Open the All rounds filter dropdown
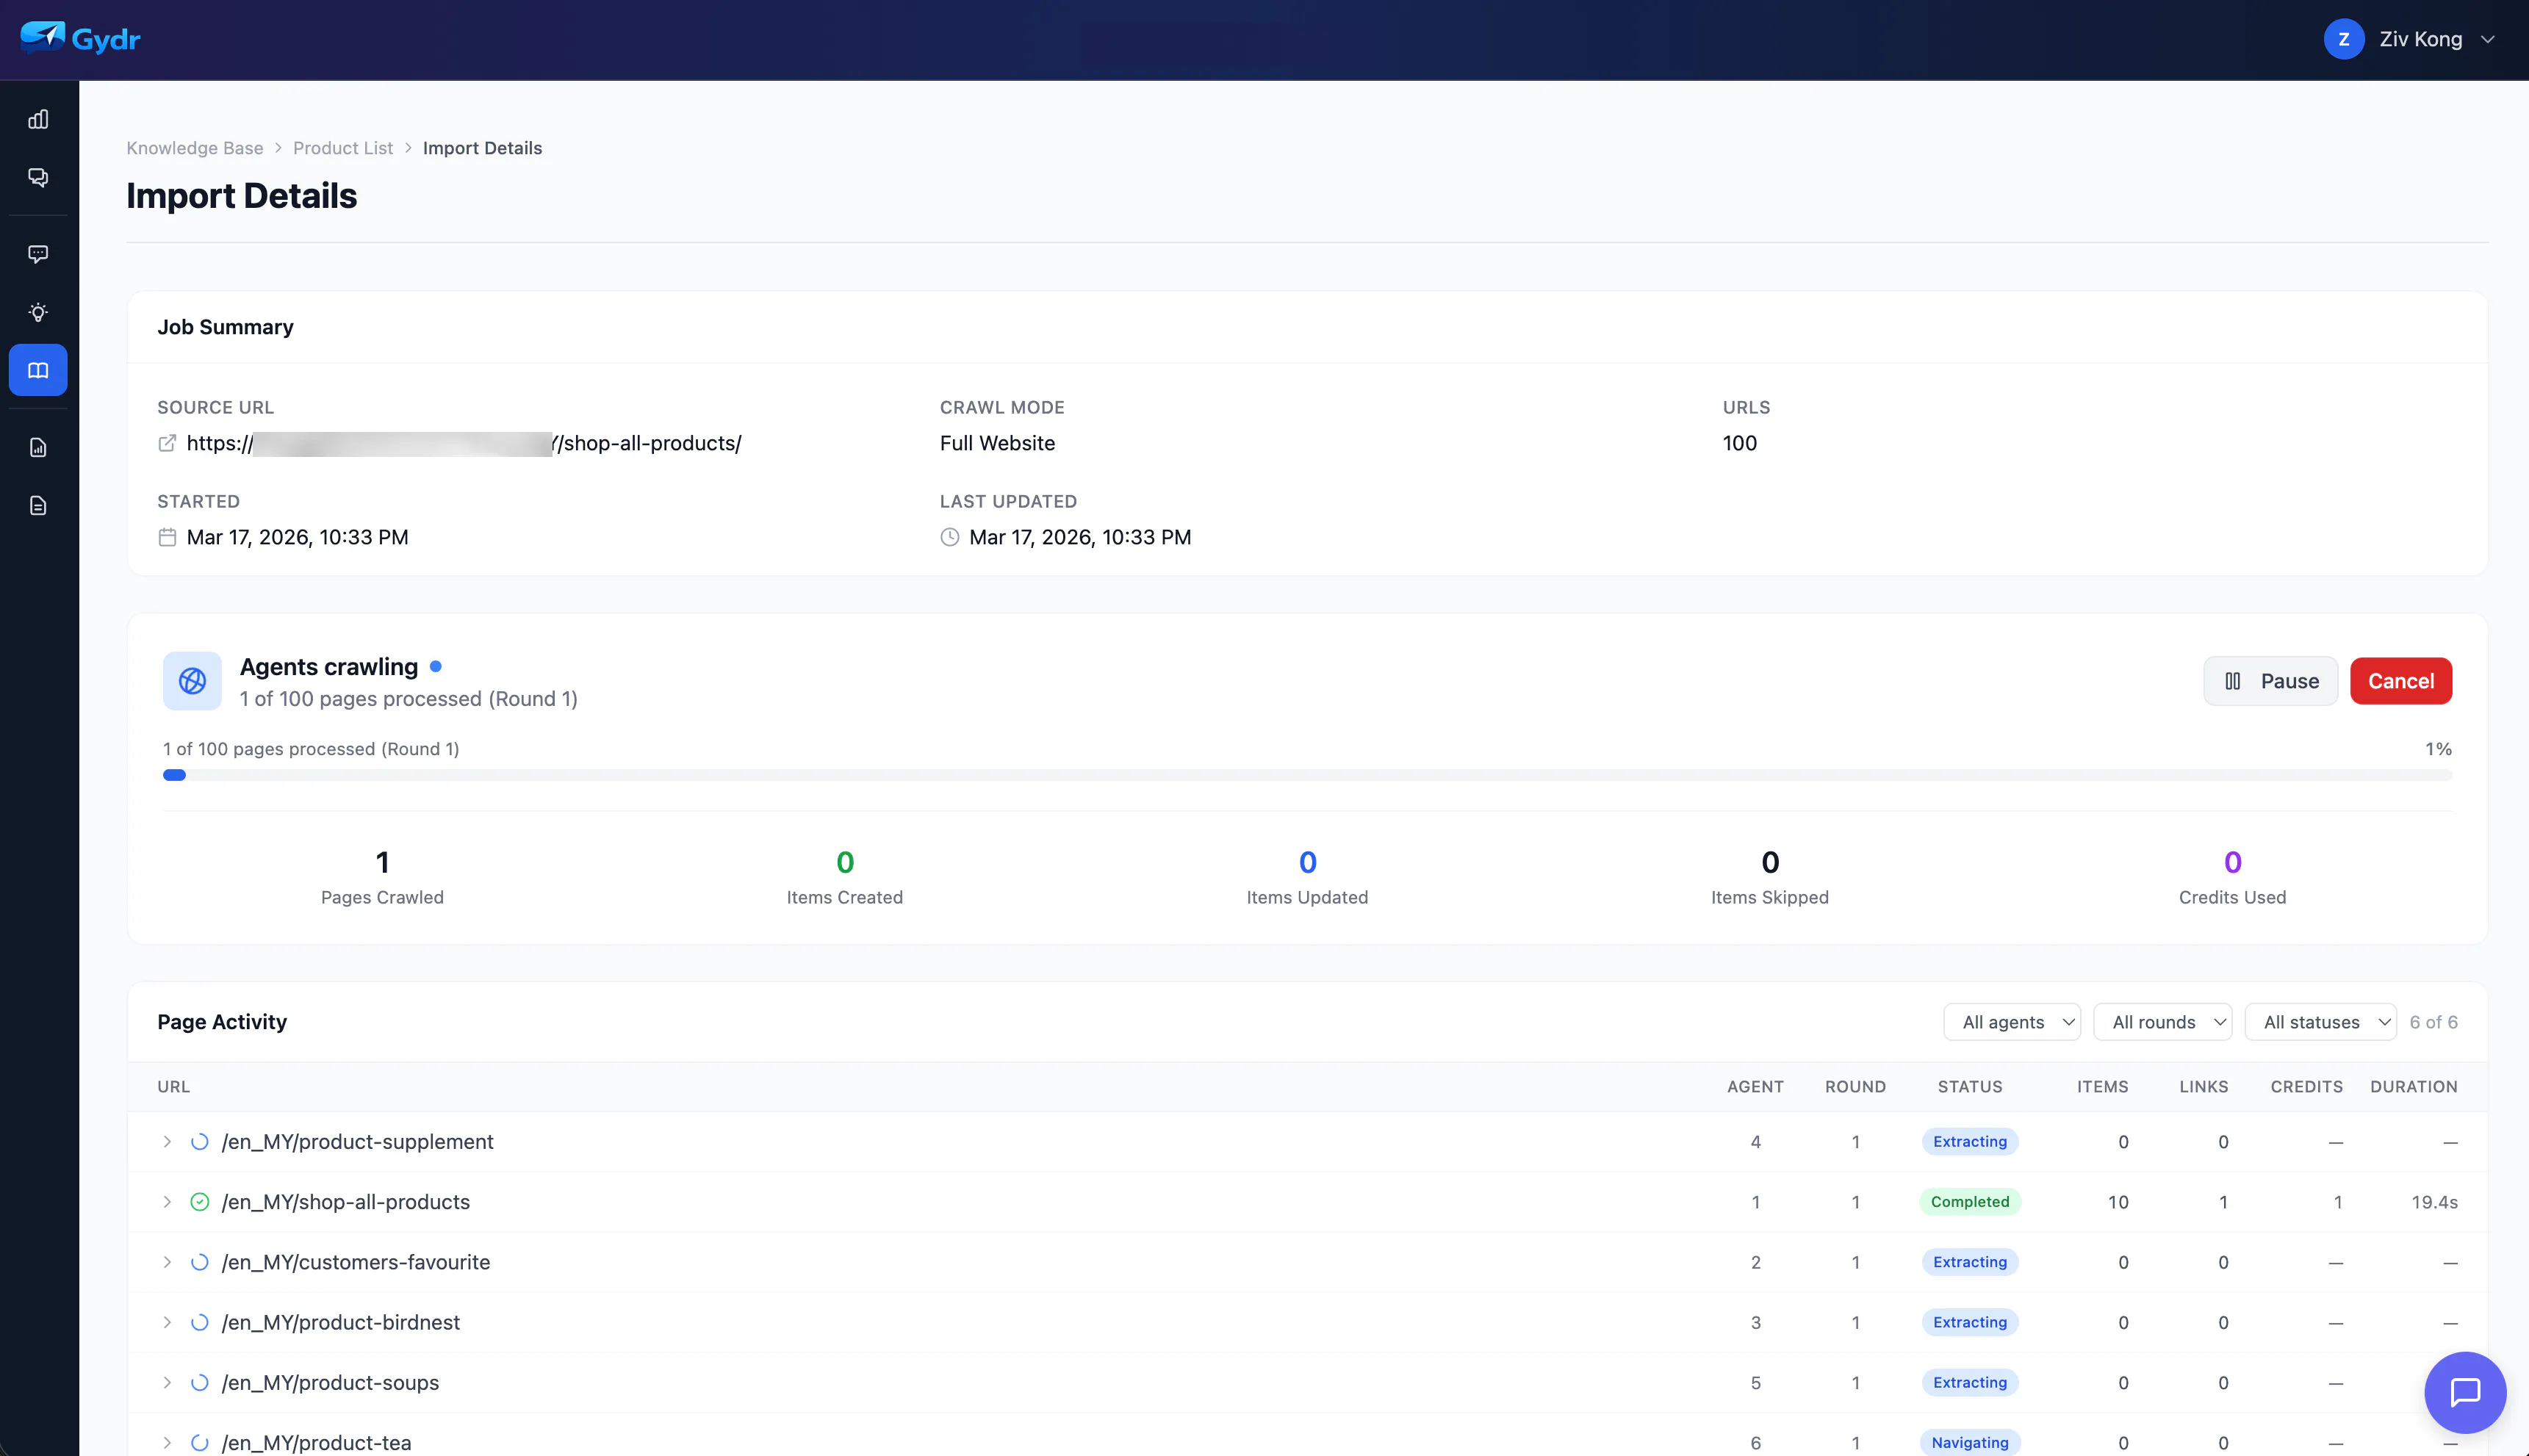 pyautogui.click(x=2162, y=1022)
